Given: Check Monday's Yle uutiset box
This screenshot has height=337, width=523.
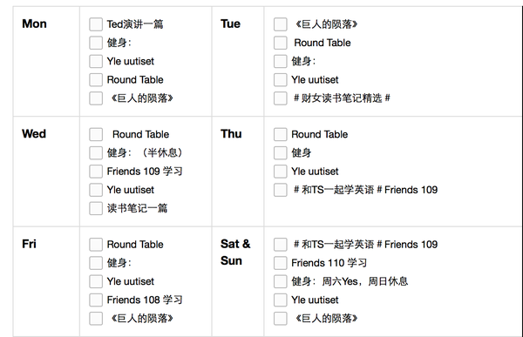Looking at the screenshot, I should (96, 61).
